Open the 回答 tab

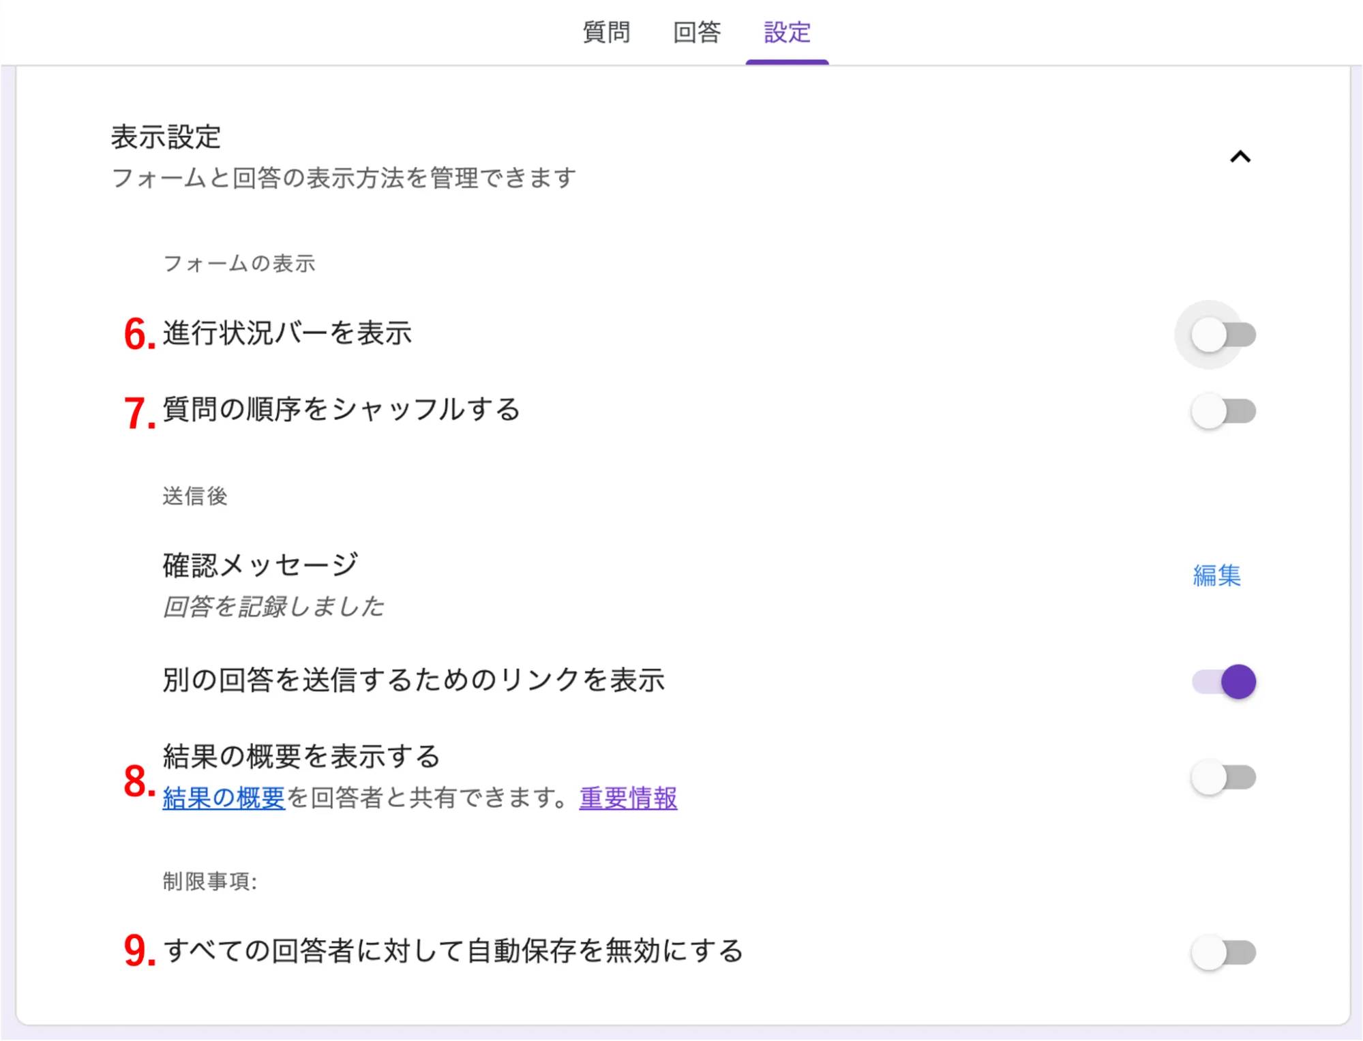click(696, 32)
